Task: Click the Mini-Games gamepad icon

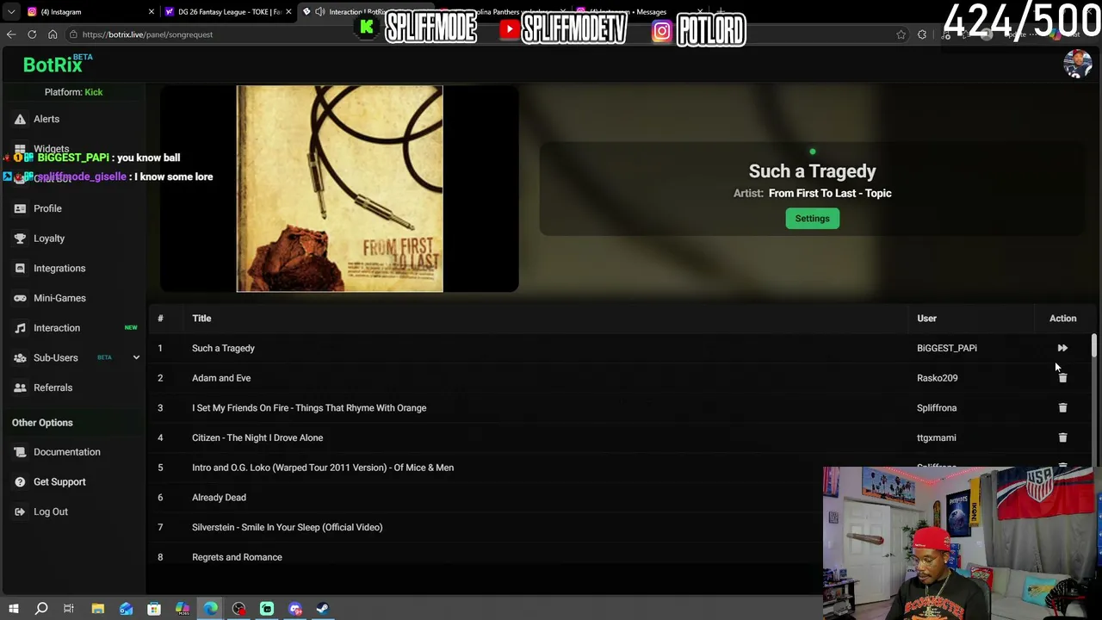Action: [x=20, y=298]
